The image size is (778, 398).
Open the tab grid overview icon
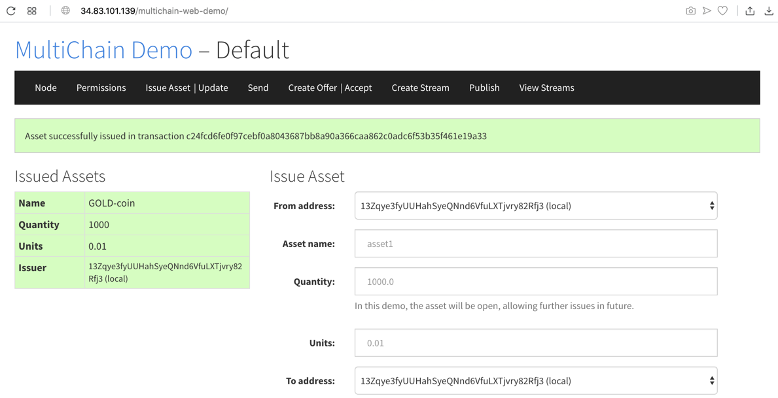[x=31, y=10]
